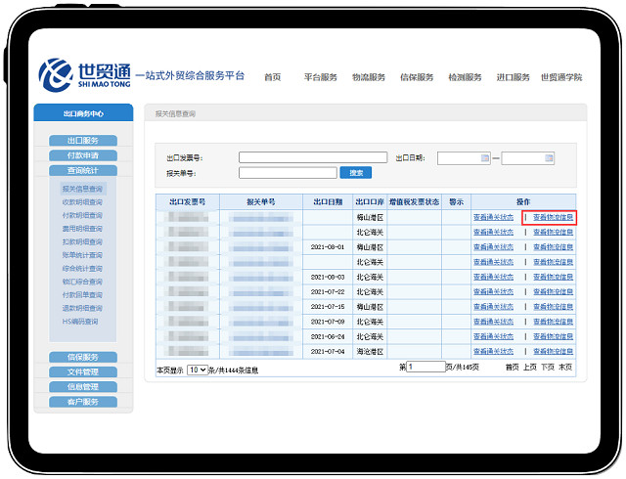Select 收款明细查询 in the sidebar

(x=82, y=201)
